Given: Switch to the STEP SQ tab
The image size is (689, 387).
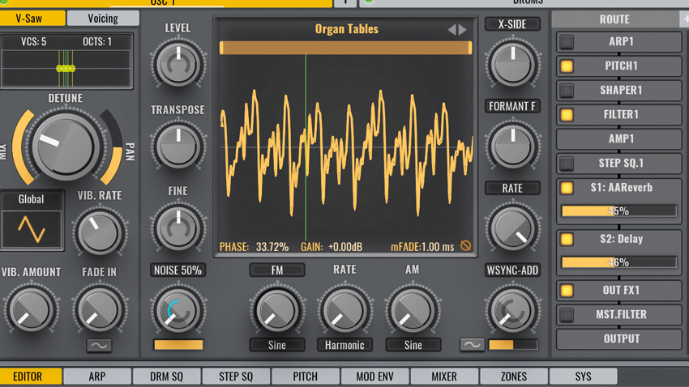Looking at the screenshot, I should (x=236, y=376).
